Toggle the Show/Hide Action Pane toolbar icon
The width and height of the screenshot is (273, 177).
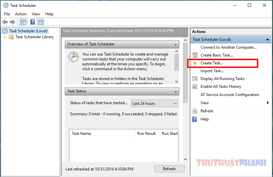pyautogui.click(x=41, y=22)
